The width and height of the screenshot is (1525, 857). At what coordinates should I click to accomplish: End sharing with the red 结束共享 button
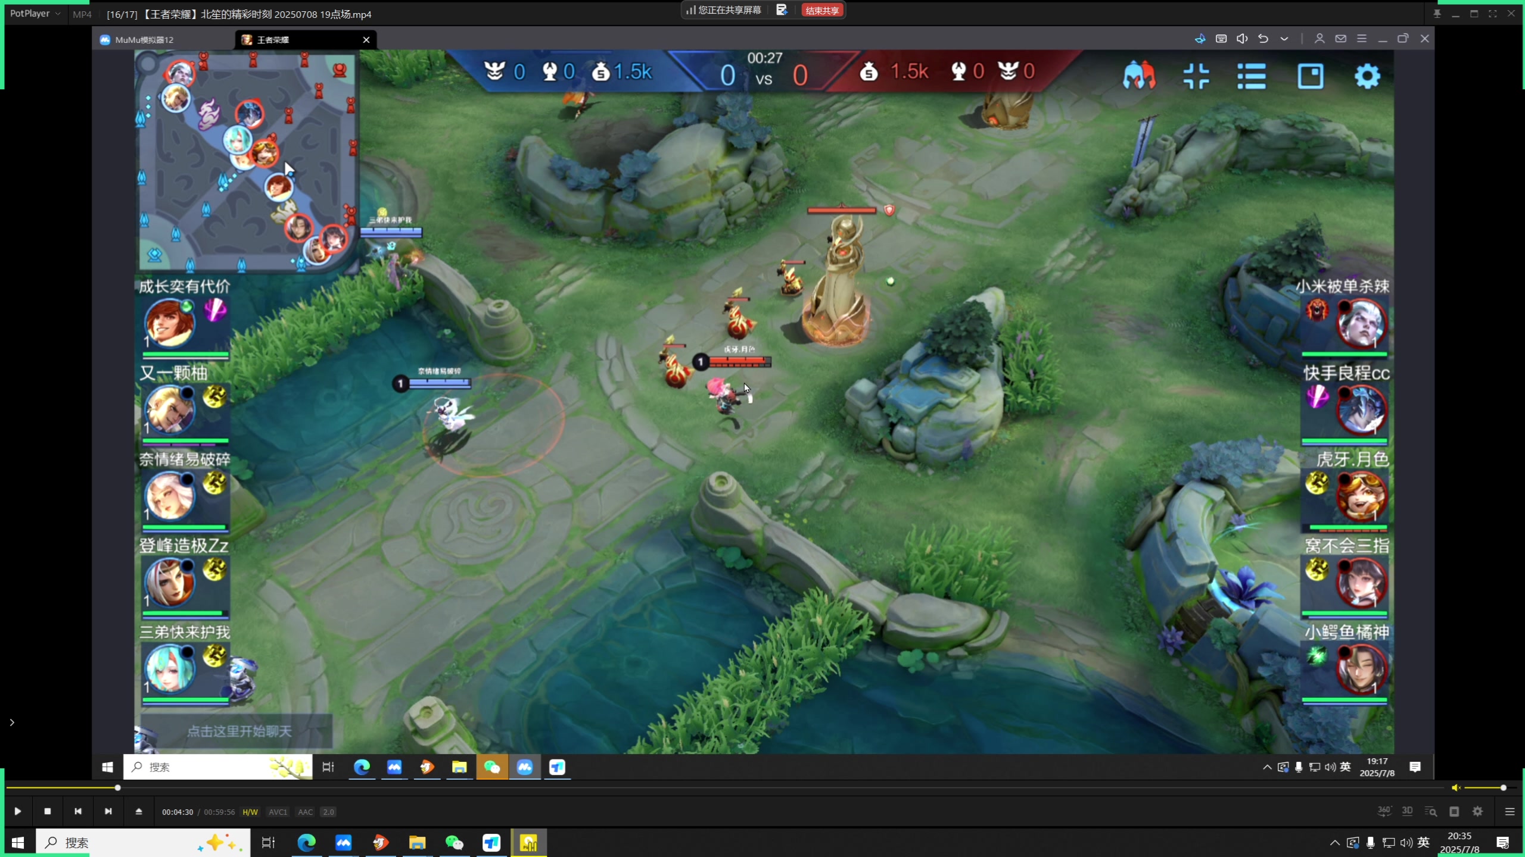click(x=822, y=10)
